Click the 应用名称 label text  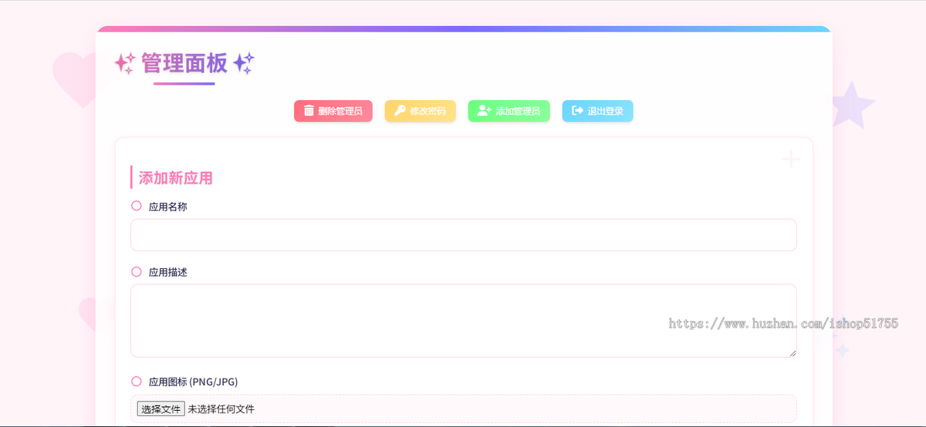[167, 207]
